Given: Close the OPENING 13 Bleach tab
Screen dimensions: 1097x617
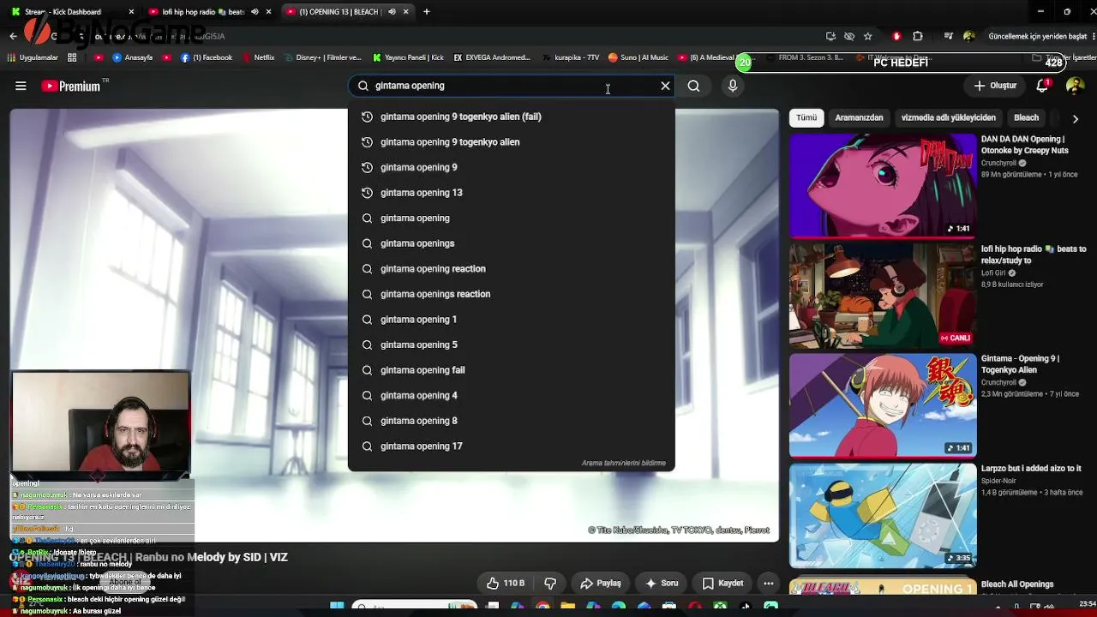Looking at the screenshot, I should click(x=406, y=12).
